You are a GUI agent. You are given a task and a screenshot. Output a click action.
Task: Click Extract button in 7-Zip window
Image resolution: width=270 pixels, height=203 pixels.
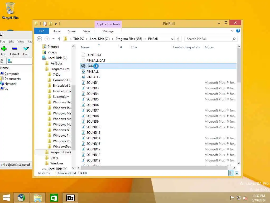tap(15, 51)
